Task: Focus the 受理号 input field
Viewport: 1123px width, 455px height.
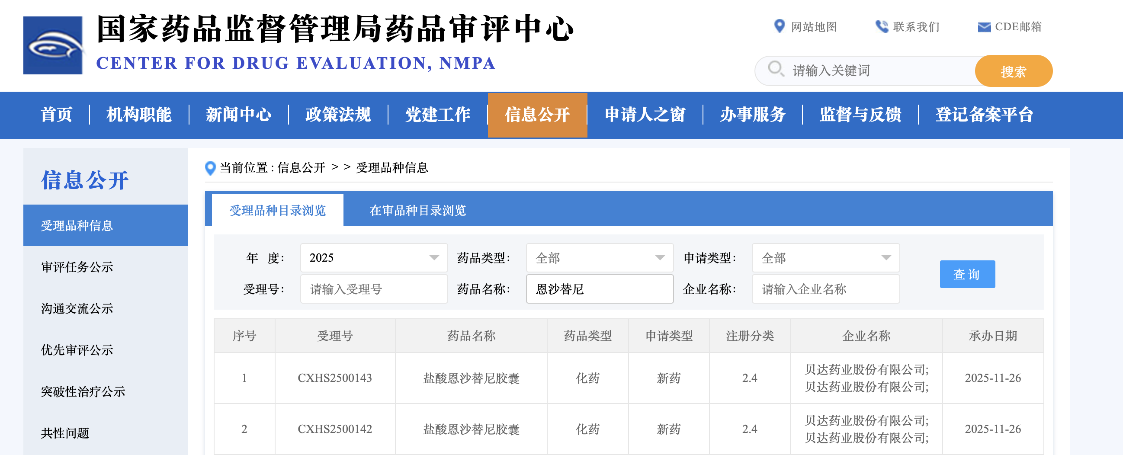Action: point(374,289)
